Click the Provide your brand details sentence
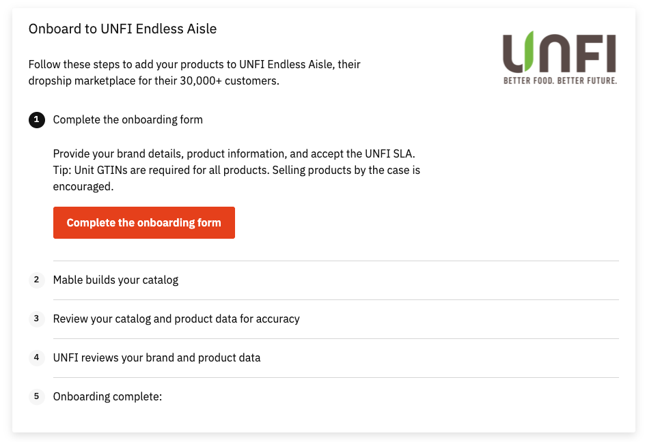Screen dimensions: 645x442 pyautogui.click(x=234, y=153)
